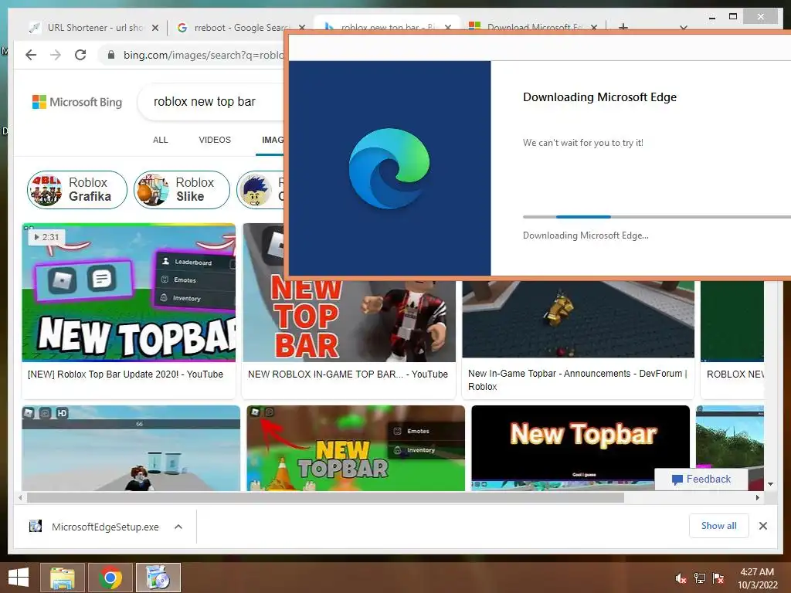Open the NEW TOP BAR character thumbnail

349,320
